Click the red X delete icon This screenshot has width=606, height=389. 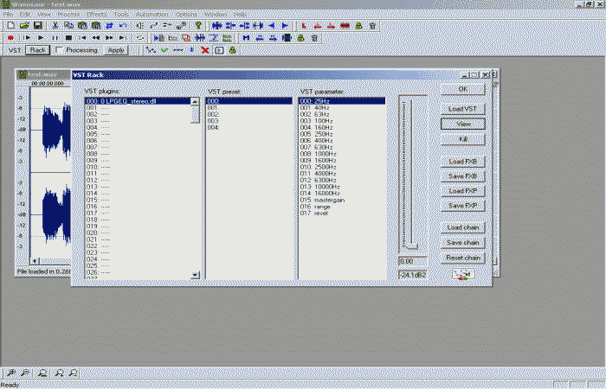205,50
